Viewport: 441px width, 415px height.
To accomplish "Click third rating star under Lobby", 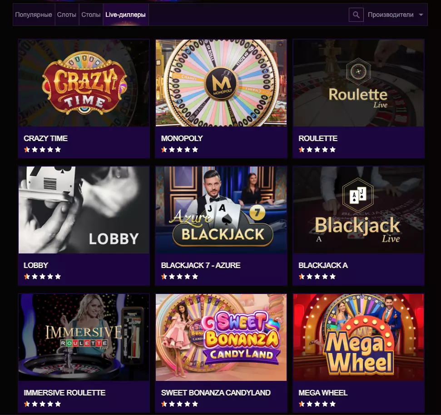I will pos(42,277).
